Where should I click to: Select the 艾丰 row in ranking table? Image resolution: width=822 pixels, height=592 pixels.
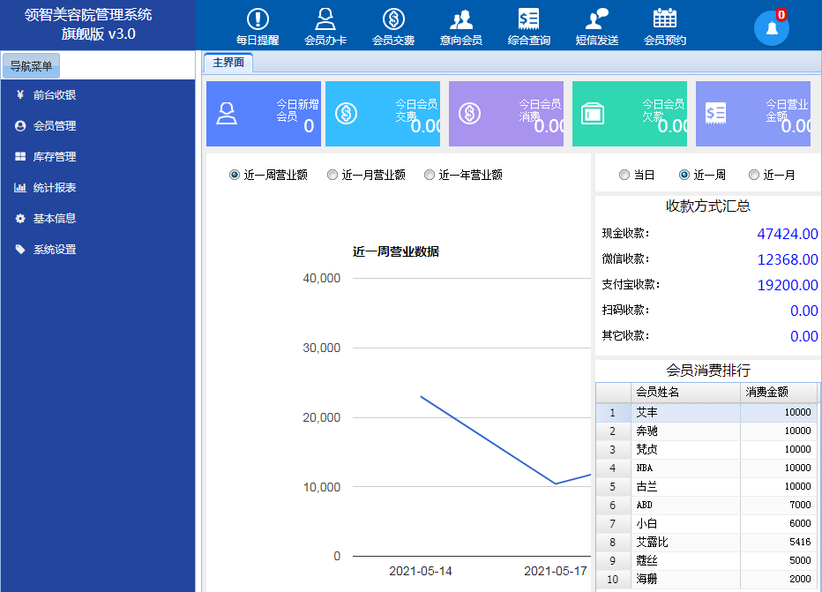point(684,413)
